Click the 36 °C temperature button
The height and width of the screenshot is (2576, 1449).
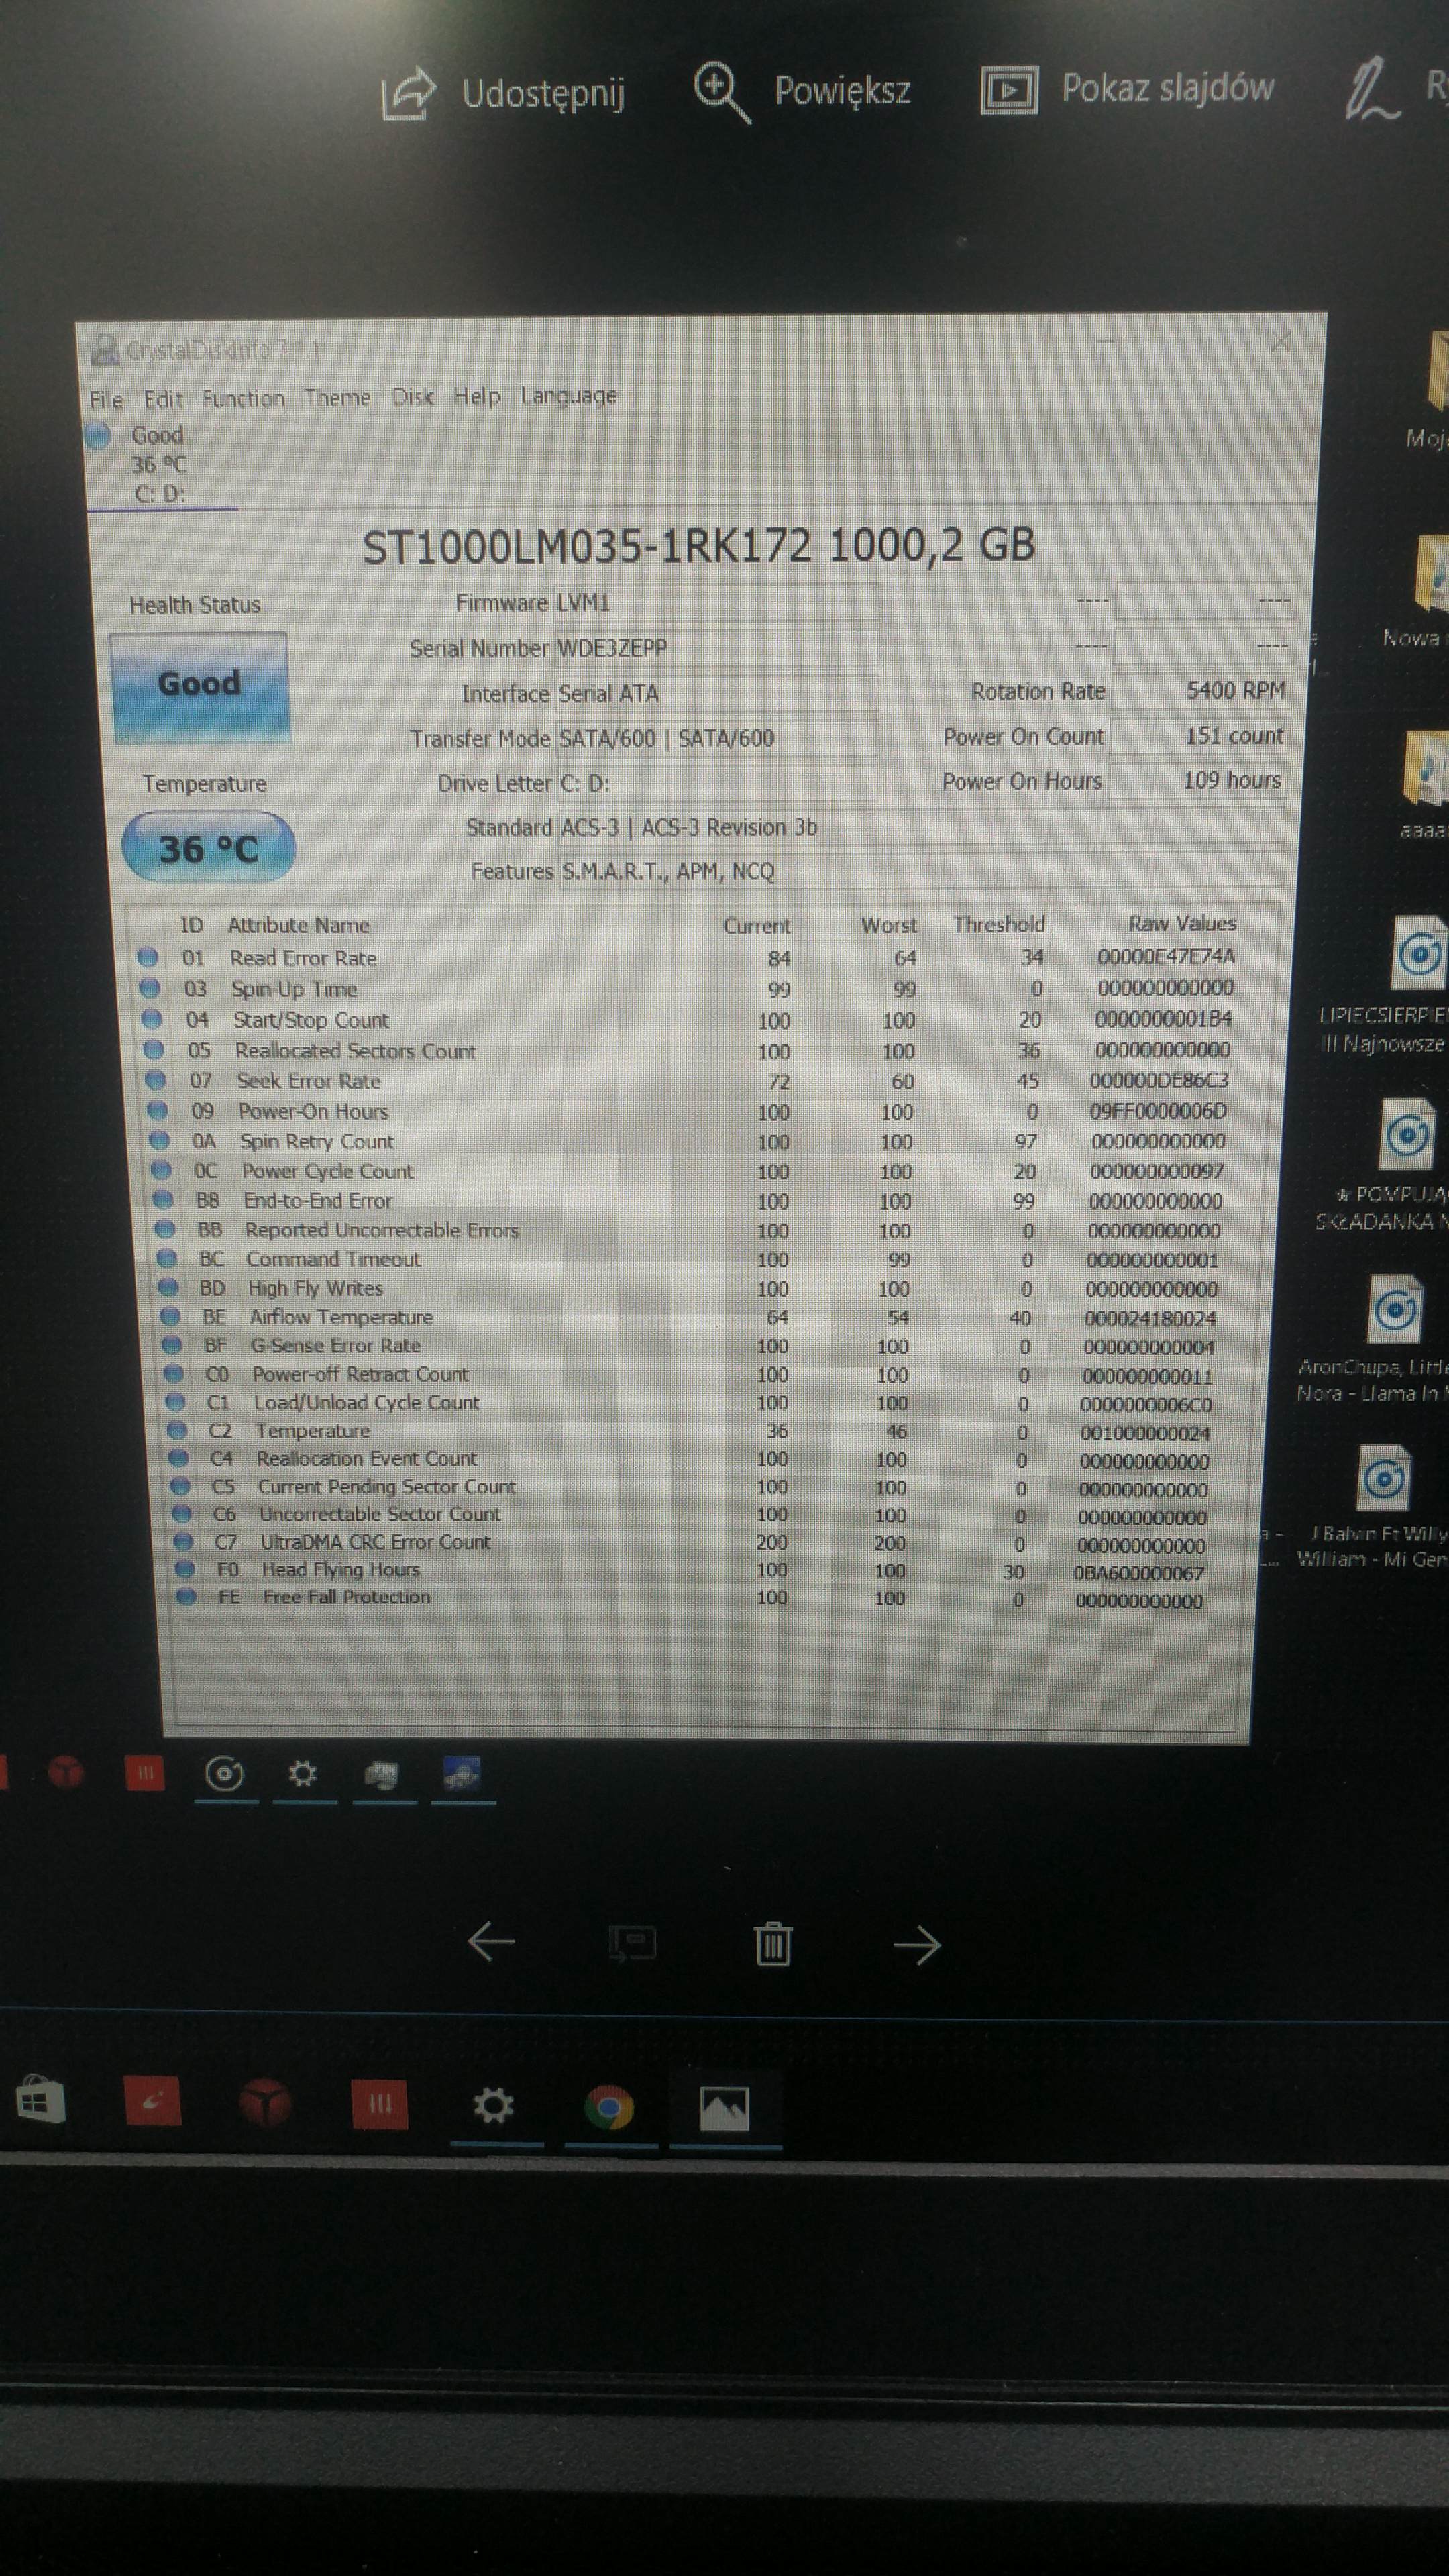208,848
